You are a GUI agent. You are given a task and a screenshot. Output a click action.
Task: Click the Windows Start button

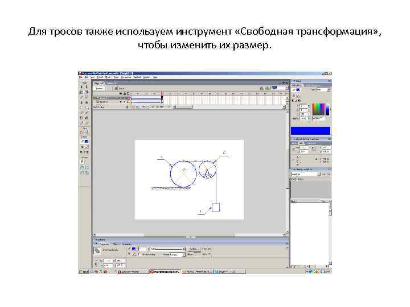84,272
